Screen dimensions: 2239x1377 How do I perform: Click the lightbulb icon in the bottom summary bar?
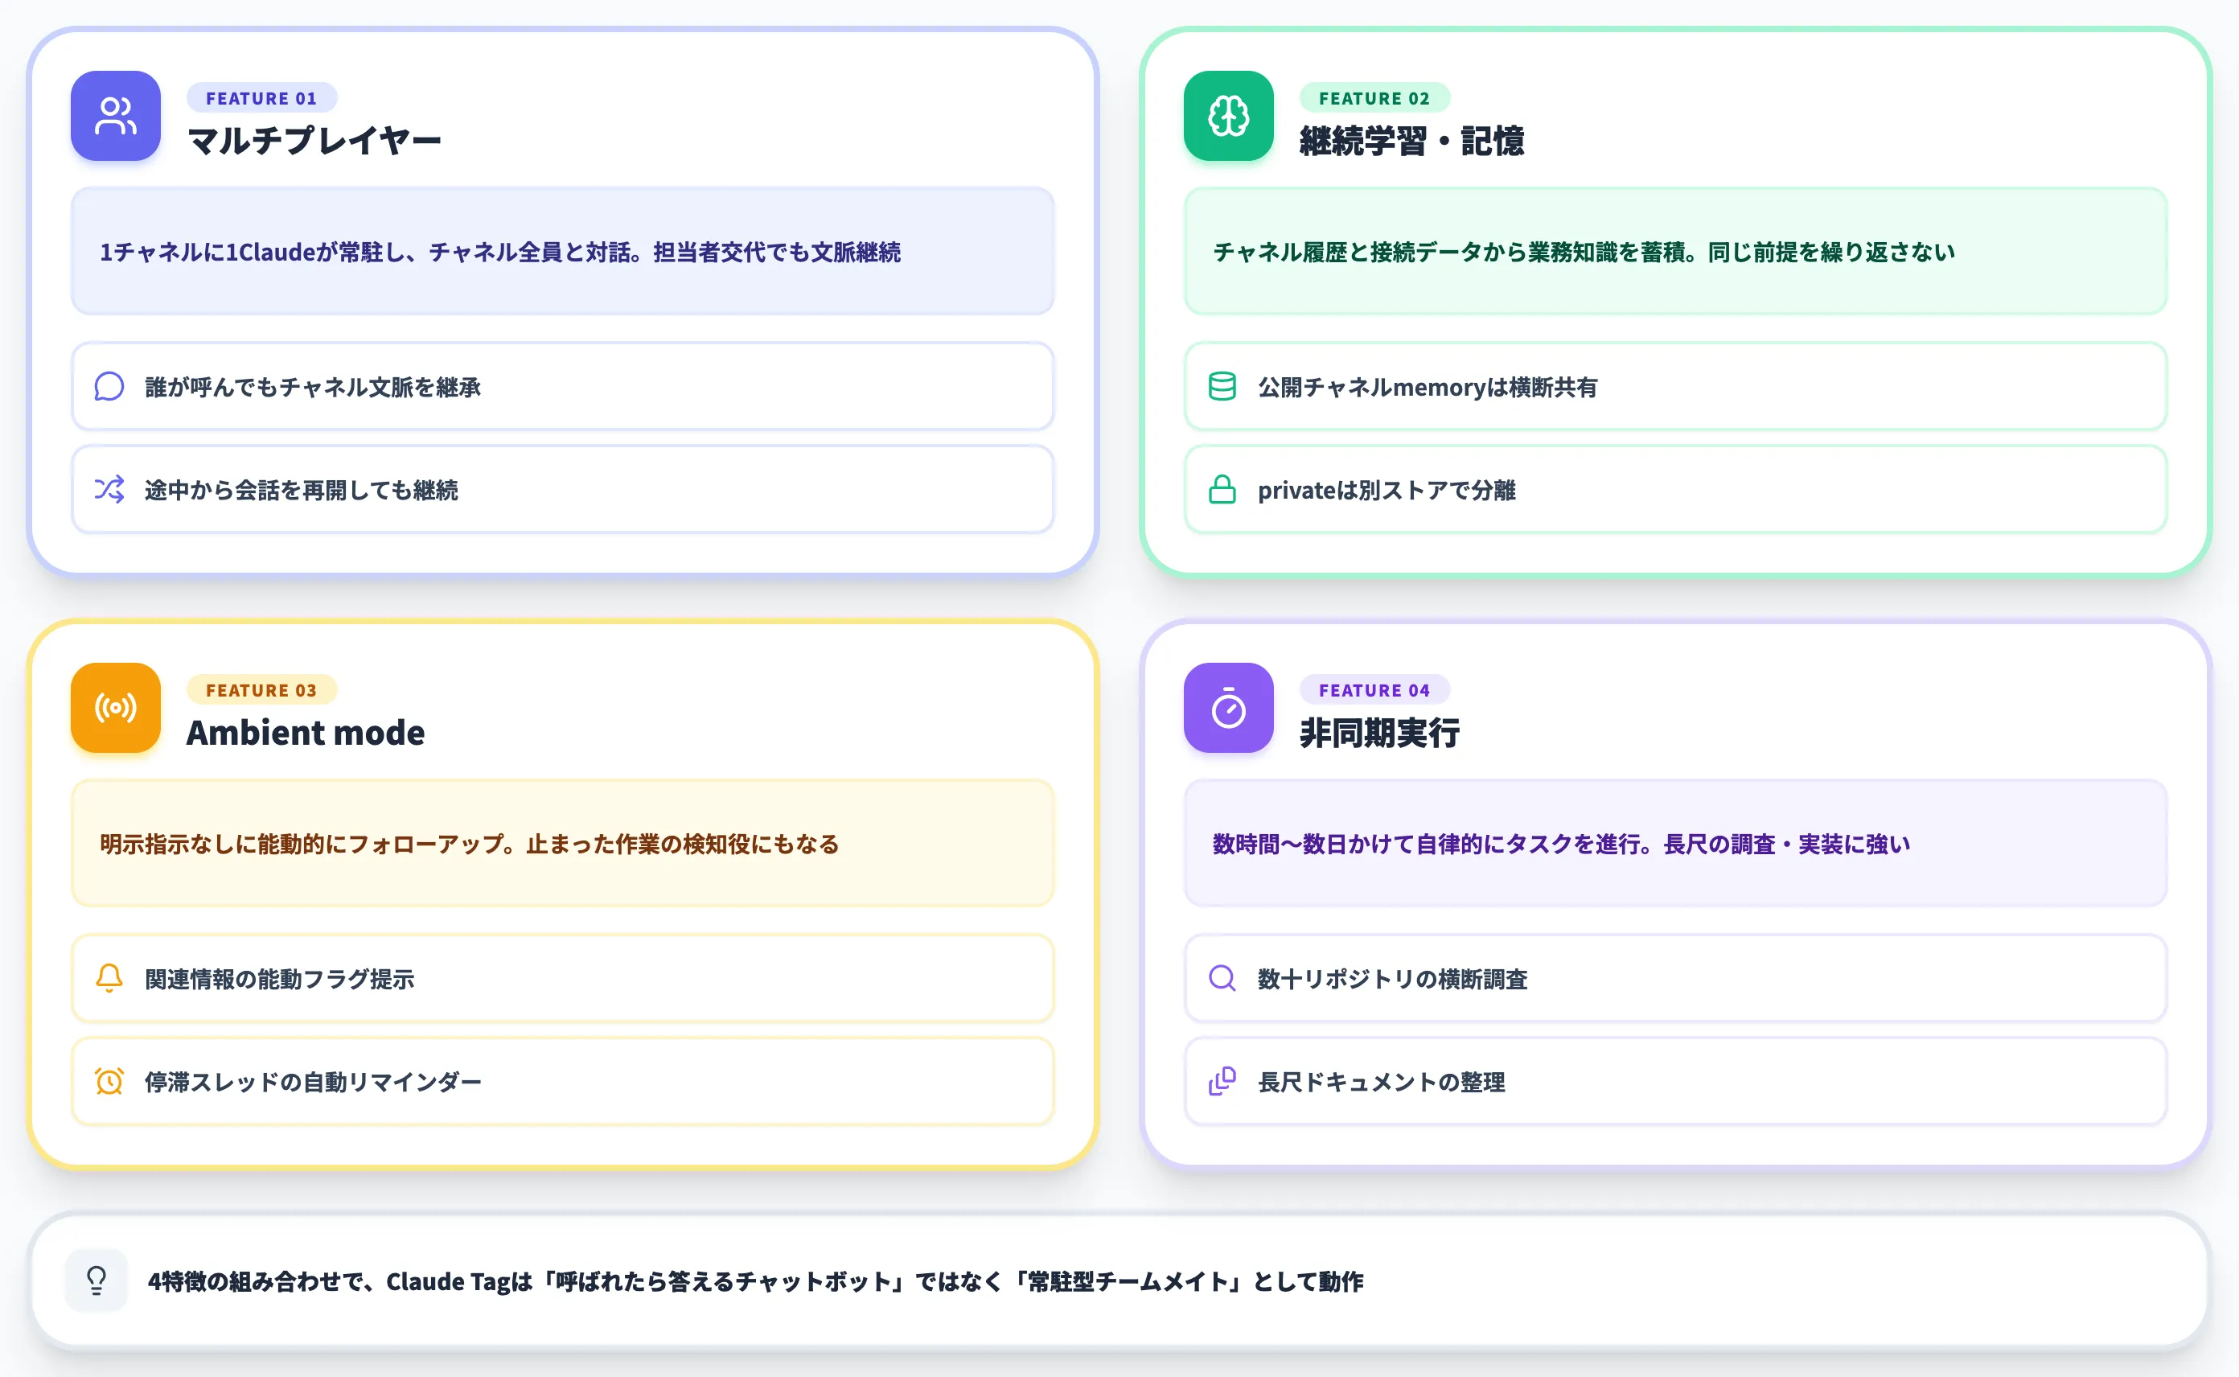tap(97, 1280)
